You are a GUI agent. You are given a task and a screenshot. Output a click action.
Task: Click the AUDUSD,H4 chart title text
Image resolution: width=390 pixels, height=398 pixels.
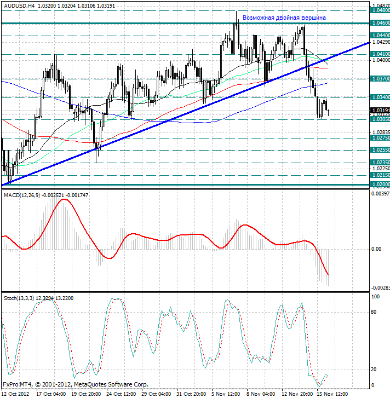[x=19, y=6]
